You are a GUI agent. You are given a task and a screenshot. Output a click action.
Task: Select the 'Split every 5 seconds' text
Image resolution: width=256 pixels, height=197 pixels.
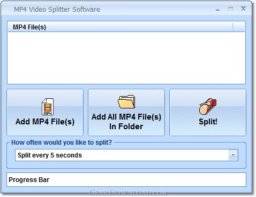pyautogui.click(x=50, y=155)
